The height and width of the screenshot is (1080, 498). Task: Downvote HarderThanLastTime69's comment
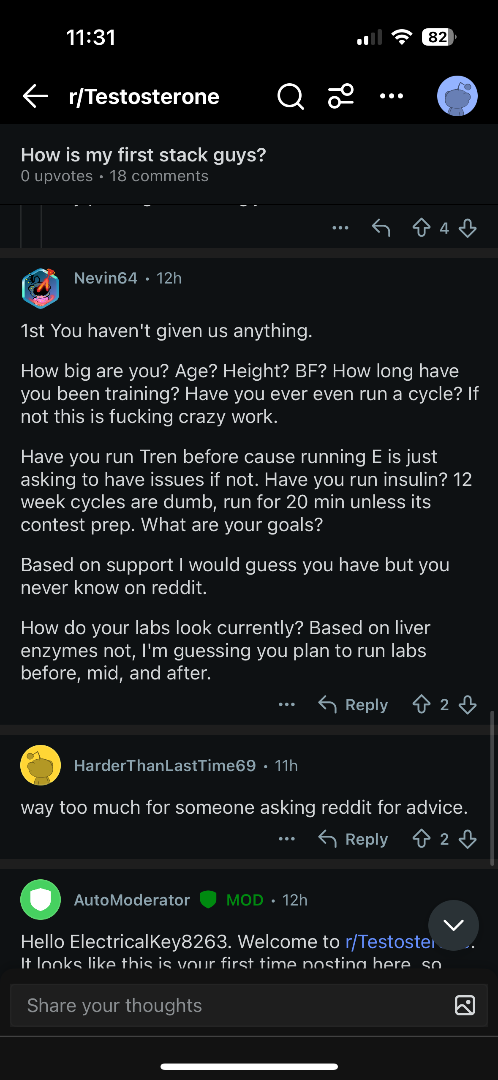468,839
